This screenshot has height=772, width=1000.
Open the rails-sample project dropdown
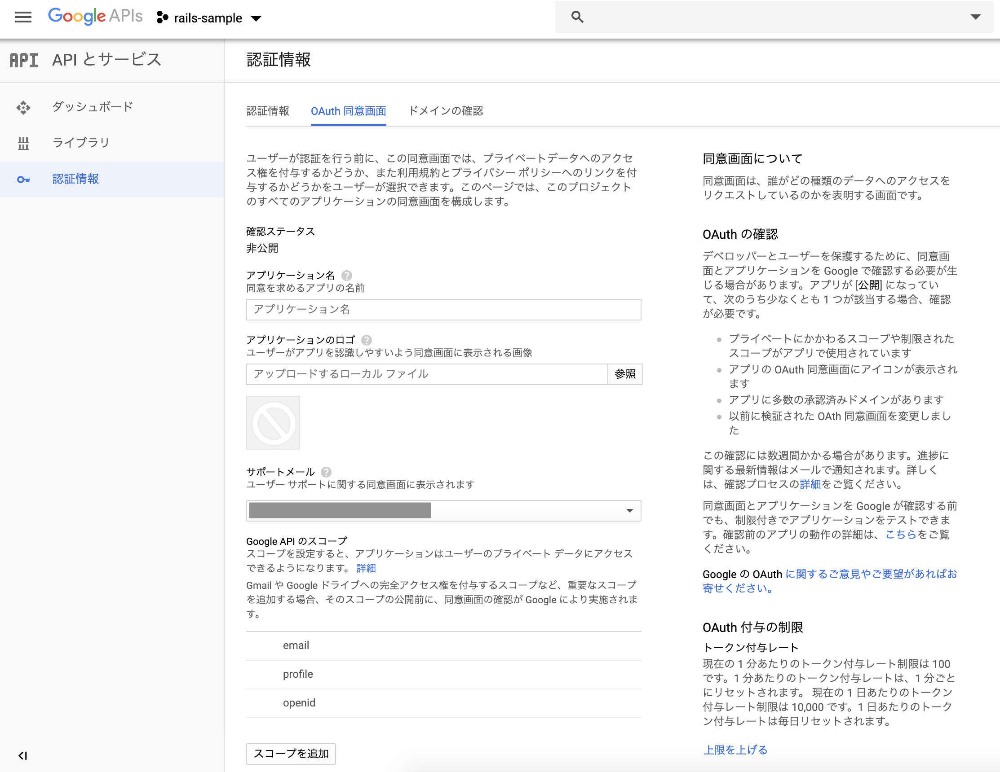[209, 18]
